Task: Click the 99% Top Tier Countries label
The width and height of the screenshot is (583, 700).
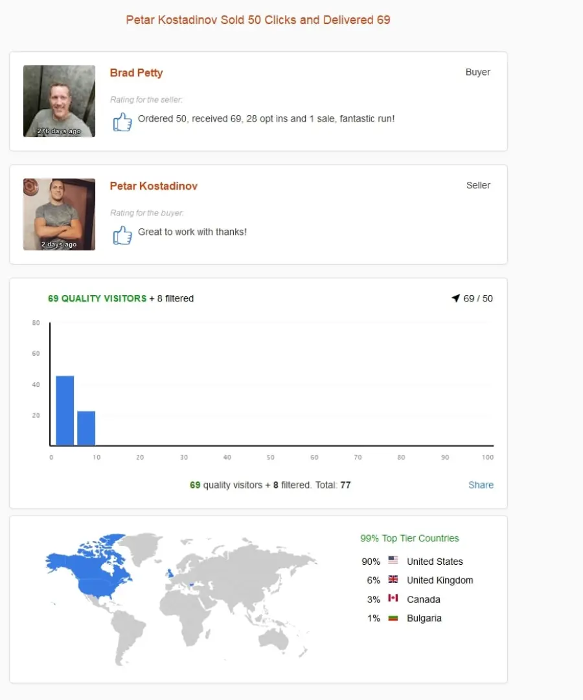Action: (x=409, y=538)
